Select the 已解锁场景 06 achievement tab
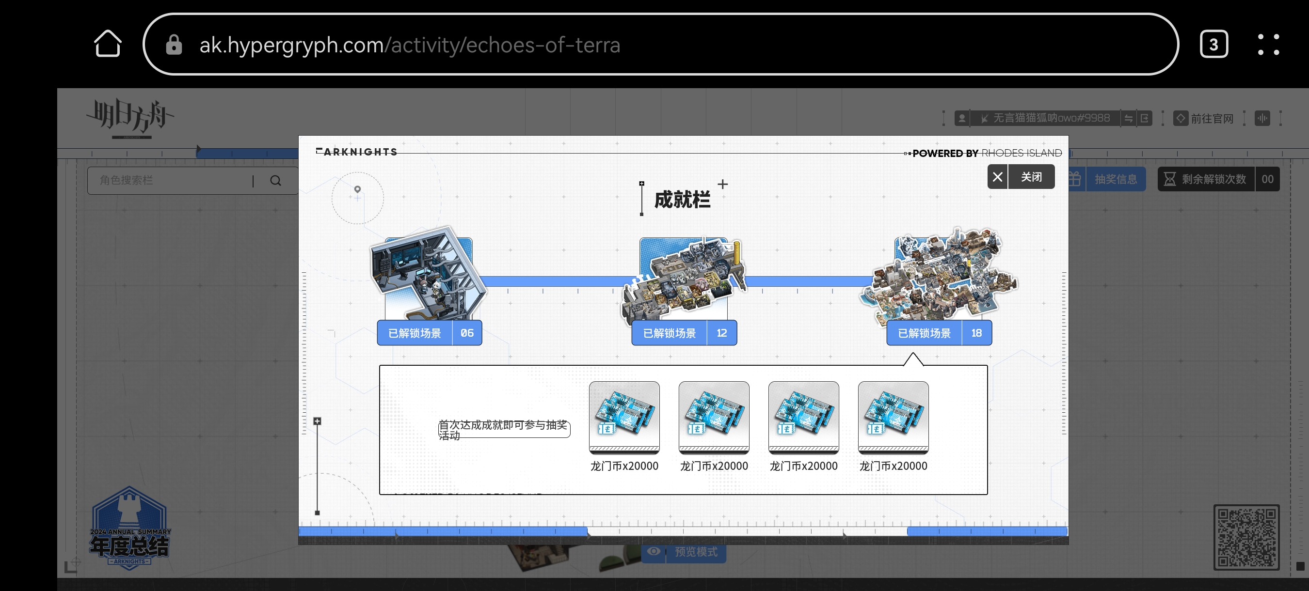This screenshot has height=591, width=1309. pos(430,333)
